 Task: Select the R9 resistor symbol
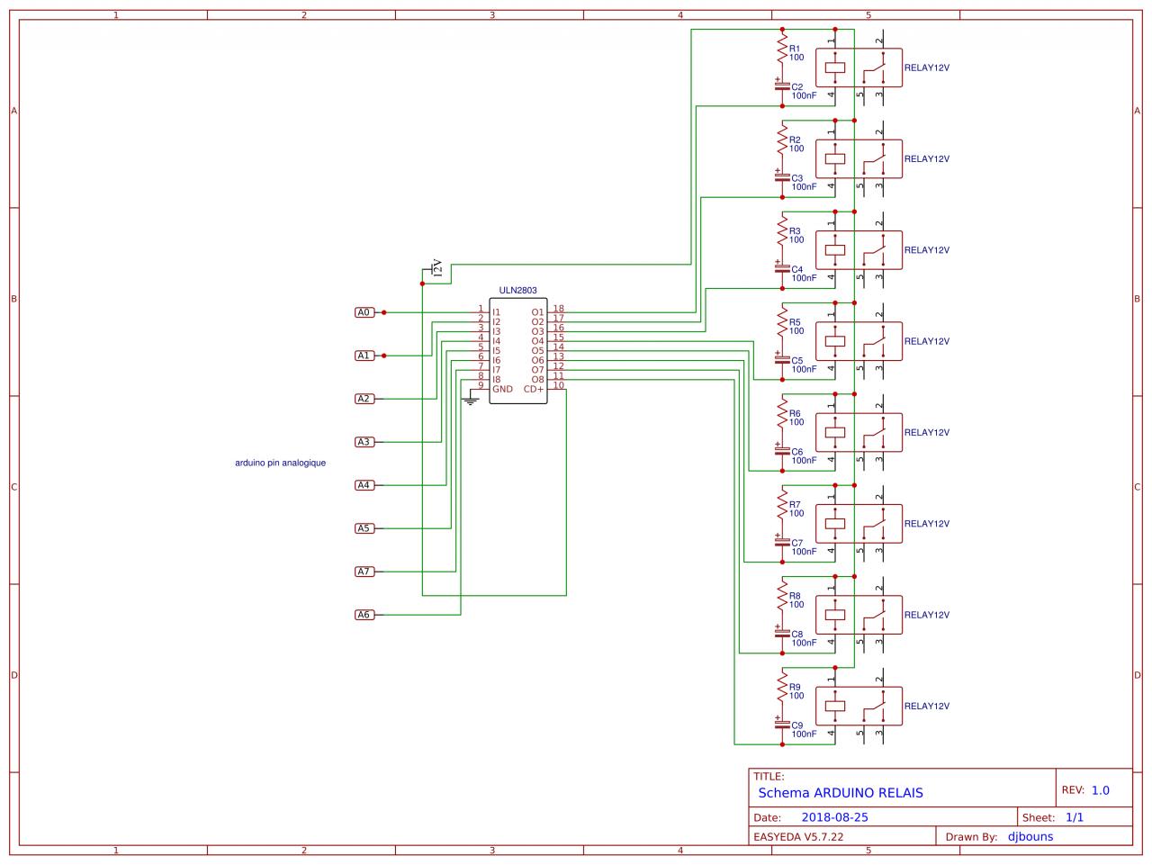[x=782, y=687]
